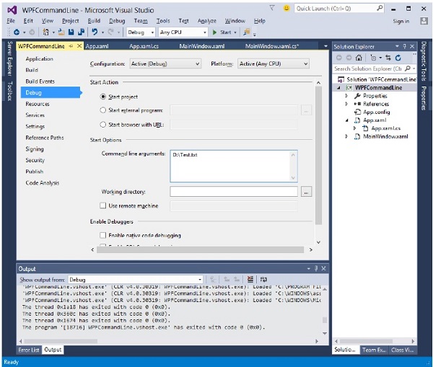Enable the Use remote machine checkbox
This screenshot has height=367, width=433.
pos(102,205)
